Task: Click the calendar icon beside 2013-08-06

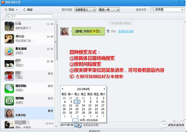Action: pos(77,125)
